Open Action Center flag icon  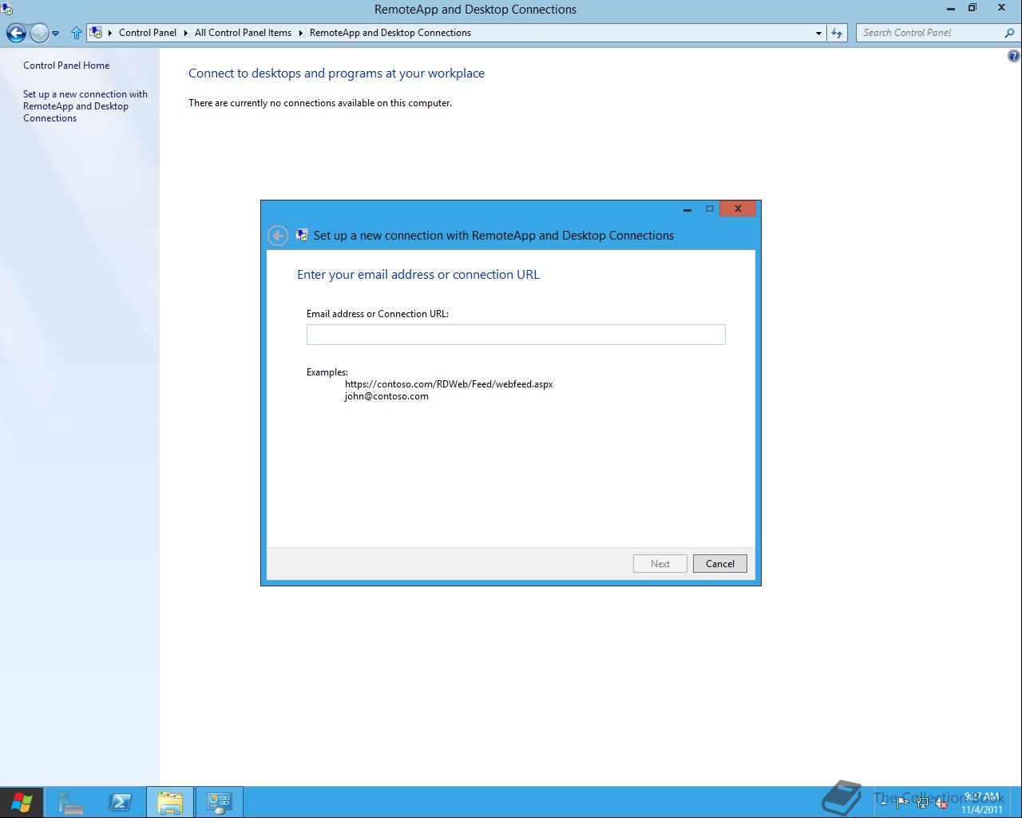click(902, 803)
